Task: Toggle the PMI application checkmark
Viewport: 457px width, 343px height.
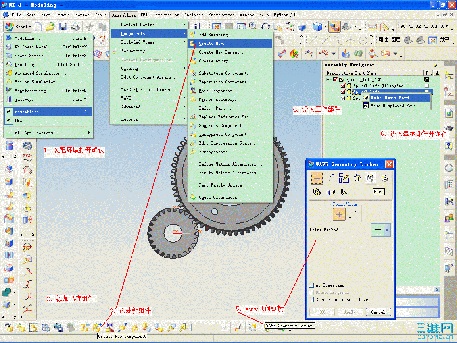Action: (8, 120)
